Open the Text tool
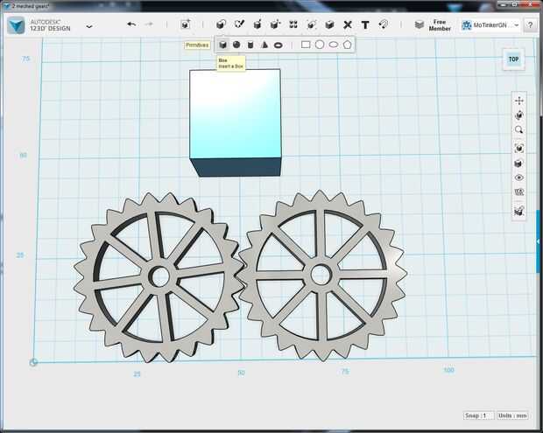 [x=365, y=24]
